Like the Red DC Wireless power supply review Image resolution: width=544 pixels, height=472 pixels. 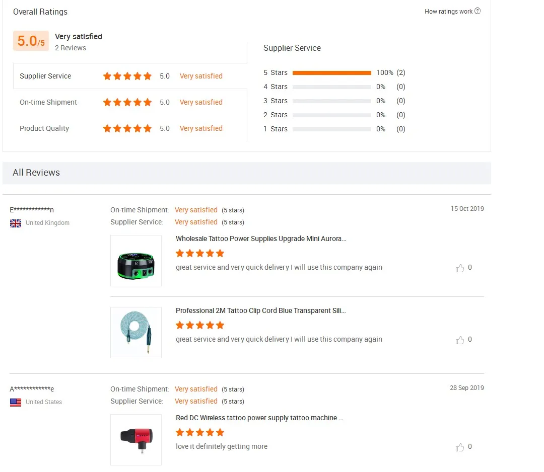pos(460,447)
